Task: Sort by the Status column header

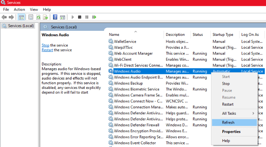Action: 200,34
